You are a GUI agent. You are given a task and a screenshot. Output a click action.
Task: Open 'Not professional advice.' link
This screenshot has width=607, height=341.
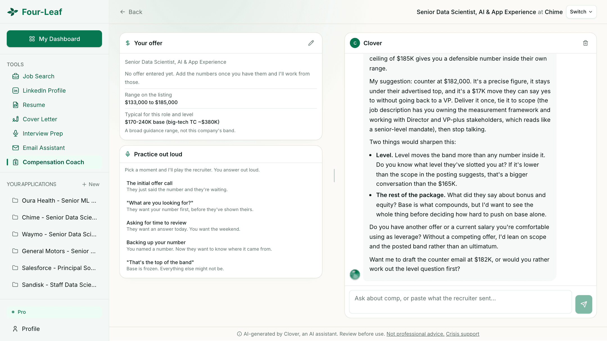(415, 334)
